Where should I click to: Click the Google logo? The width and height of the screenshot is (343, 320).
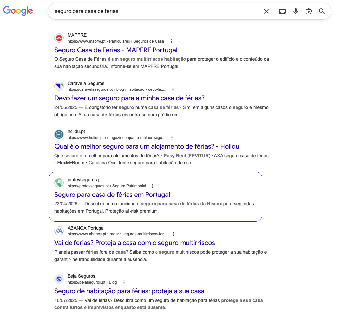(x=18, y=11)
